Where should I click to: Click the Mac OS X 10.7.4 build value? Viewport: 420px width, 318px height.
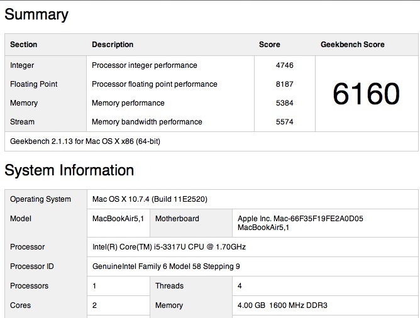point(150,199)
